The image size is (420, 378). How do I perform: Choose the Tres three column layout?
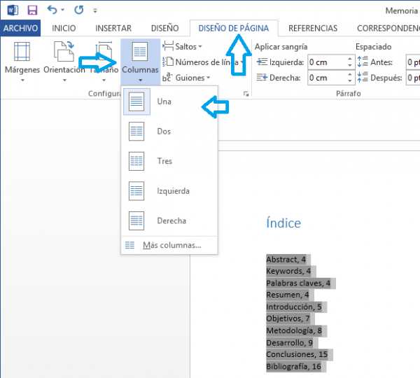(169, 161)
